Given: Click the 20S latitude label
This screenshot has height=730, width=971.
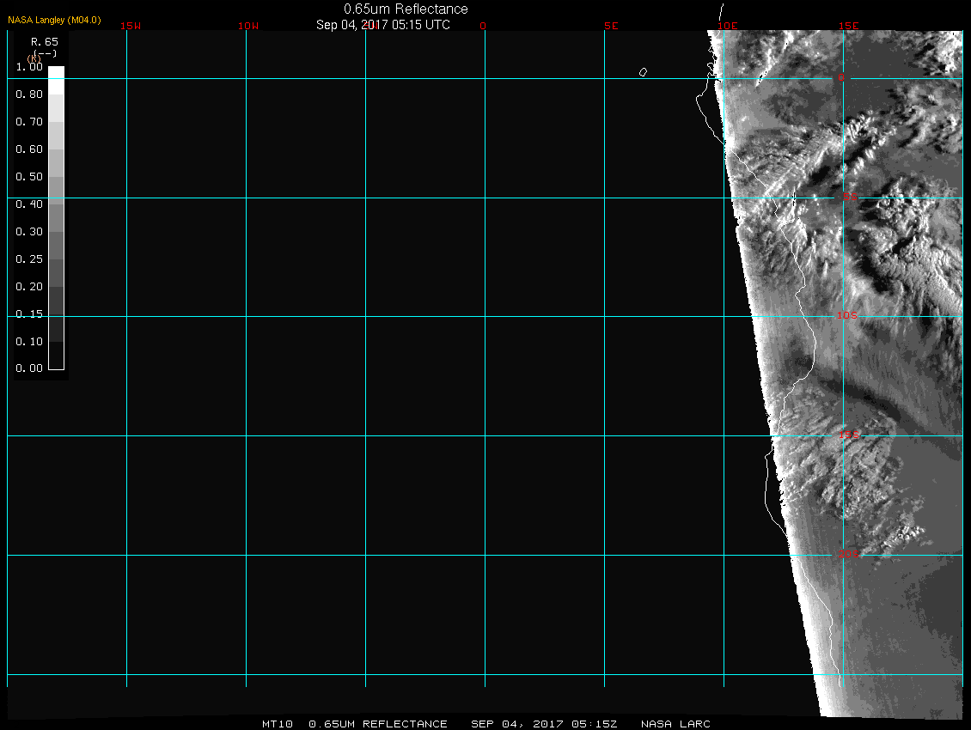Looking at the screenshot, I should pos(847,555).
